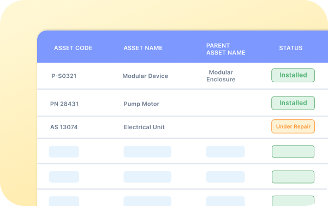Click Installed badge for Modular Device

(x=293, y=75)
